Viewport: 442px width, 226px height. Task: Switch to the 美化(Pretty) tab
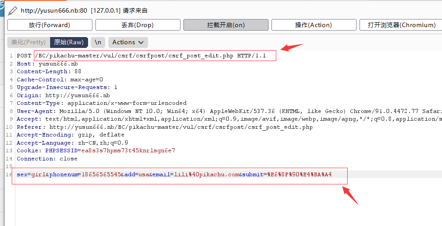tap(28, 42)
